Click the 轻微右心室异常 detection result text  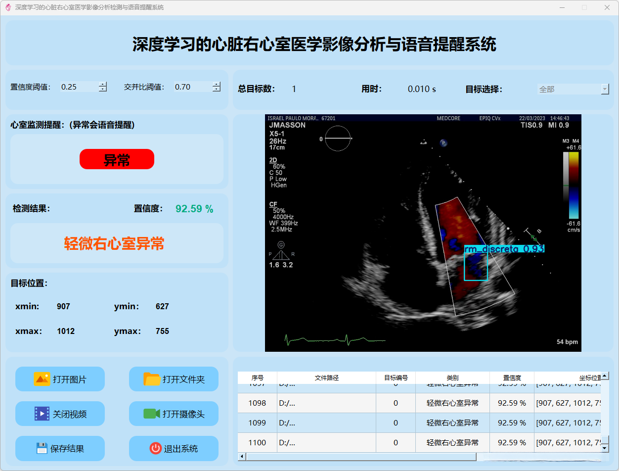tap(114, 243)
